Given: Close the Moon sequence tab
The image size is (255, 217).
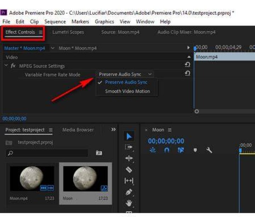Looking at the screenshot, I should pyautogui.click(x=146, y=130).
